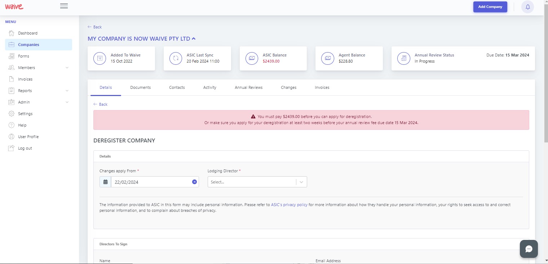548x264 pixels.
Task: Open Help in the sidebar
Action: click(39, 125)
